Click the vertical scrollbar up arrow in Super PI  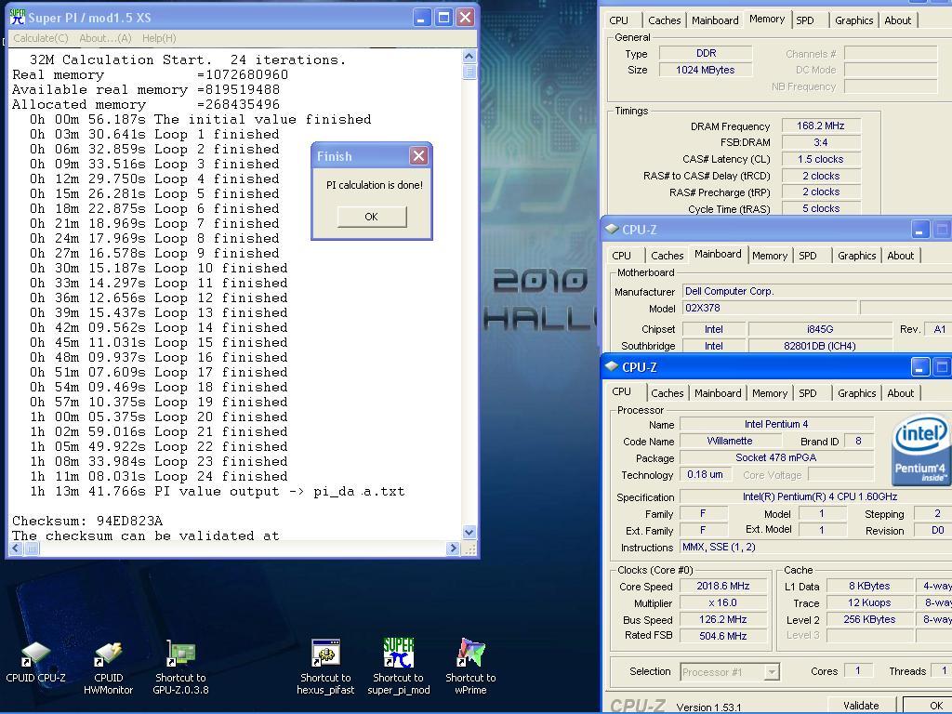(x=469, y=56)
